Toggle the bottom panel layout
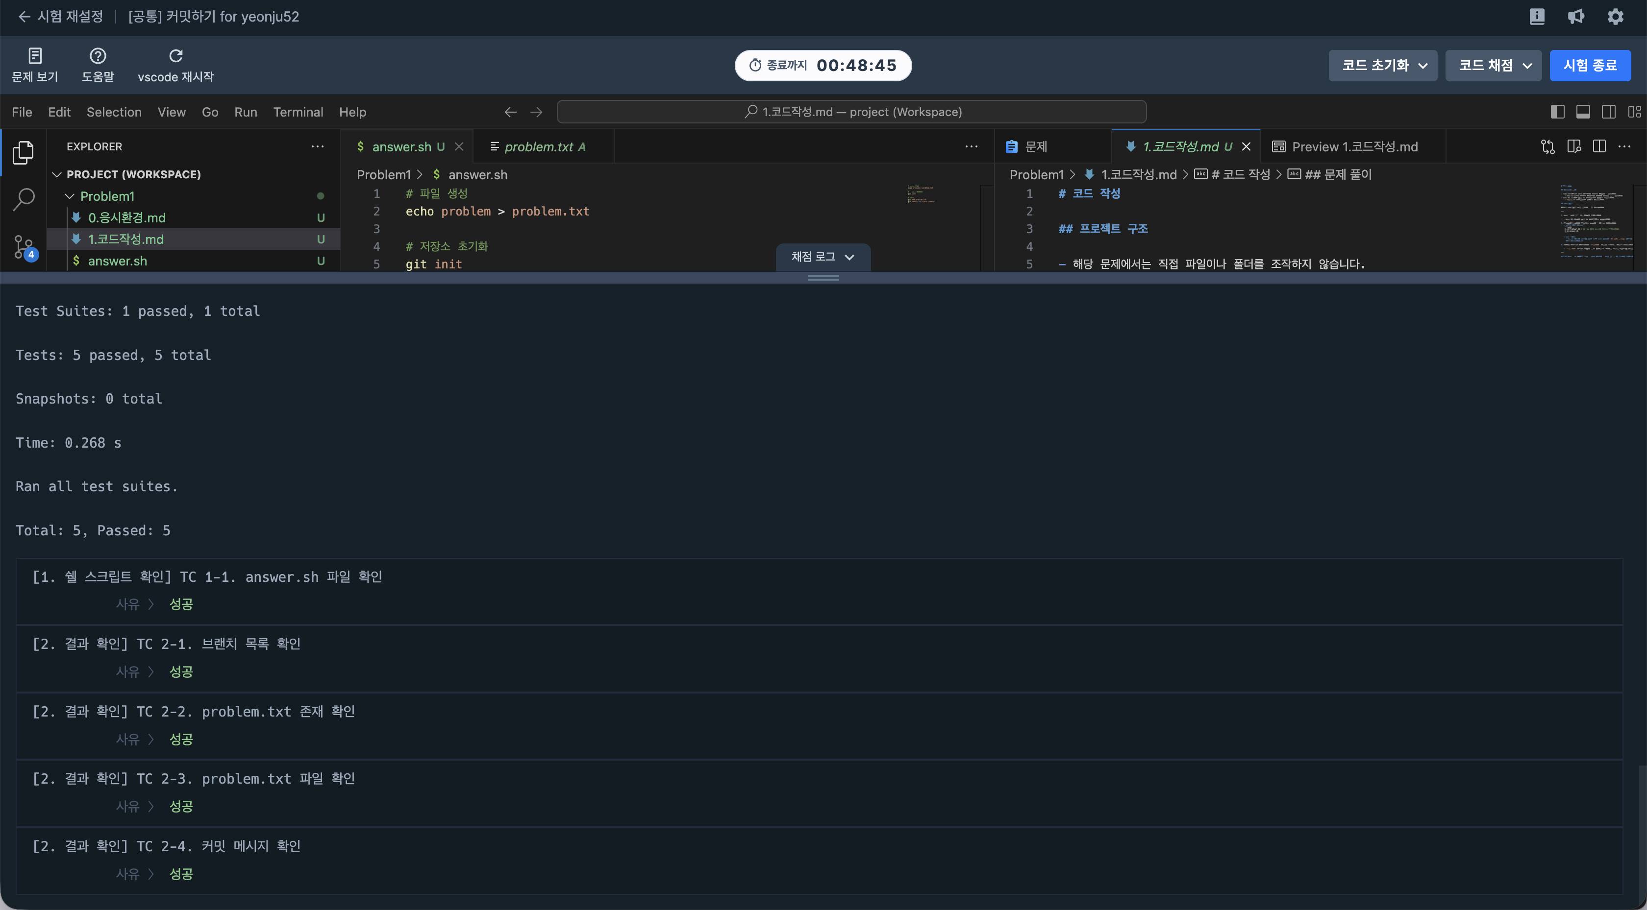 [1583, 112]
